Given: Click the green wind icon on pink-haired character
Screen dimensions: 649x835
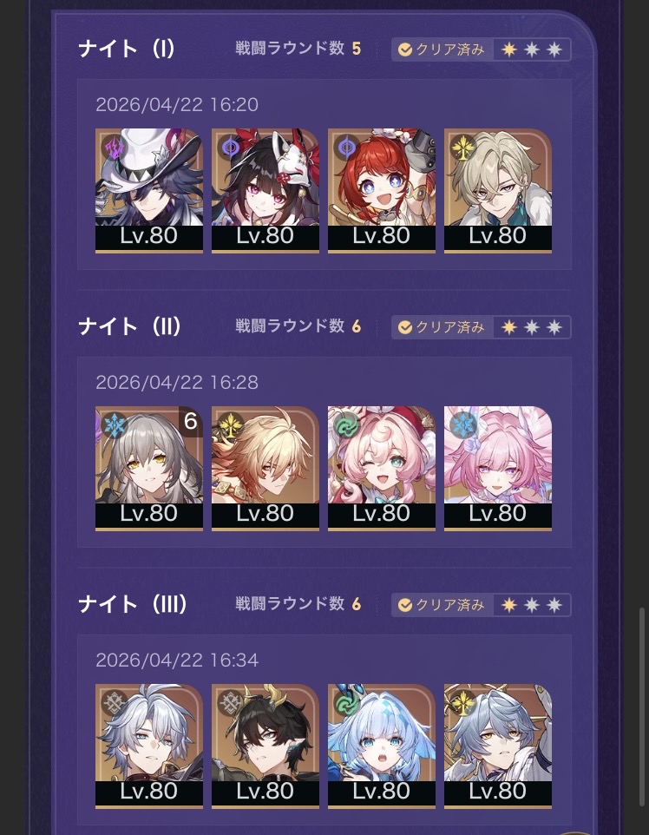Looking at the screenshot, I should [346, 425].
